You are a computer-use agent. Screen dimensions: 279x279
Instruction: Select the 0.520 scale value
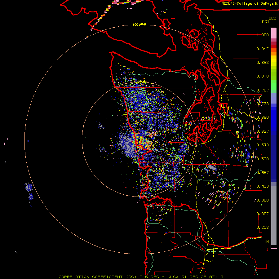(263, 159)
